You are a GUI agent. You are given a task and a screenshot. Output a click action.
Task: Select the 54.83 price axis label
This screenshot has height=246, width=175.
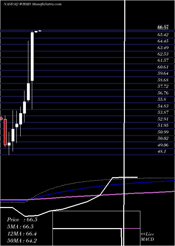click(163, 106)
